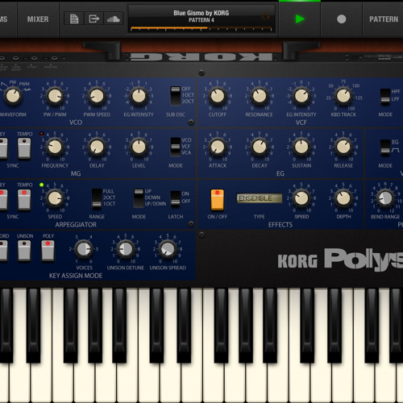Image resolution: width=403 pixels, height=403 pixels.
Task: Change the Ensemble effect type selector
Action: [x=260, y=198]
